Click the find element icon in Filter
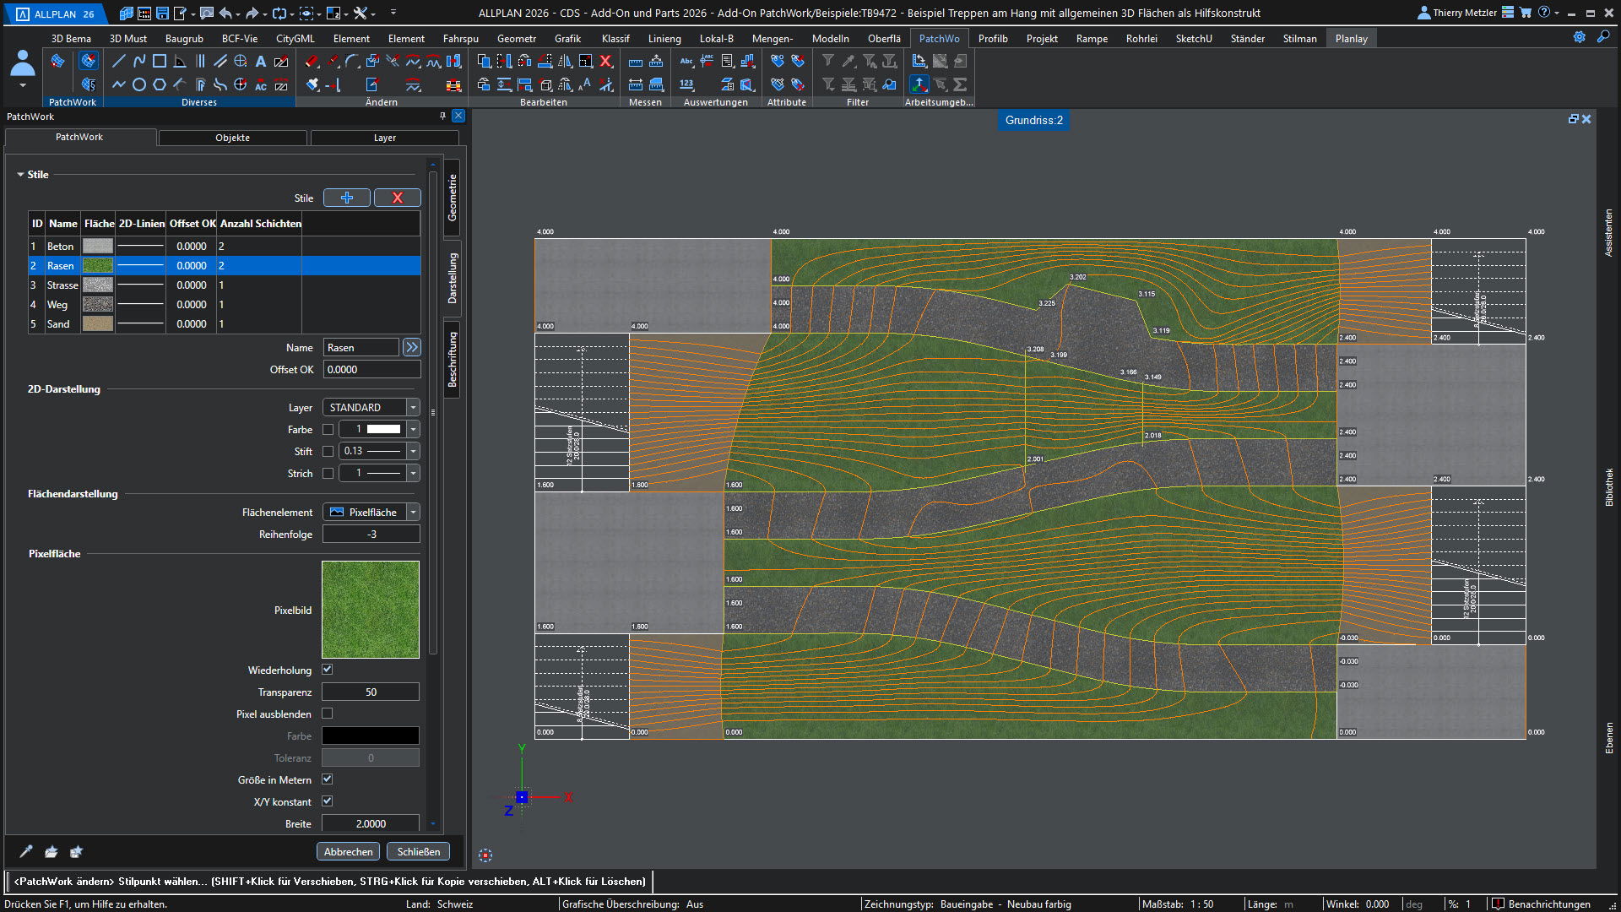Image resolution: width=1621 pixels, height=912 pixels. tap(889, 84)
